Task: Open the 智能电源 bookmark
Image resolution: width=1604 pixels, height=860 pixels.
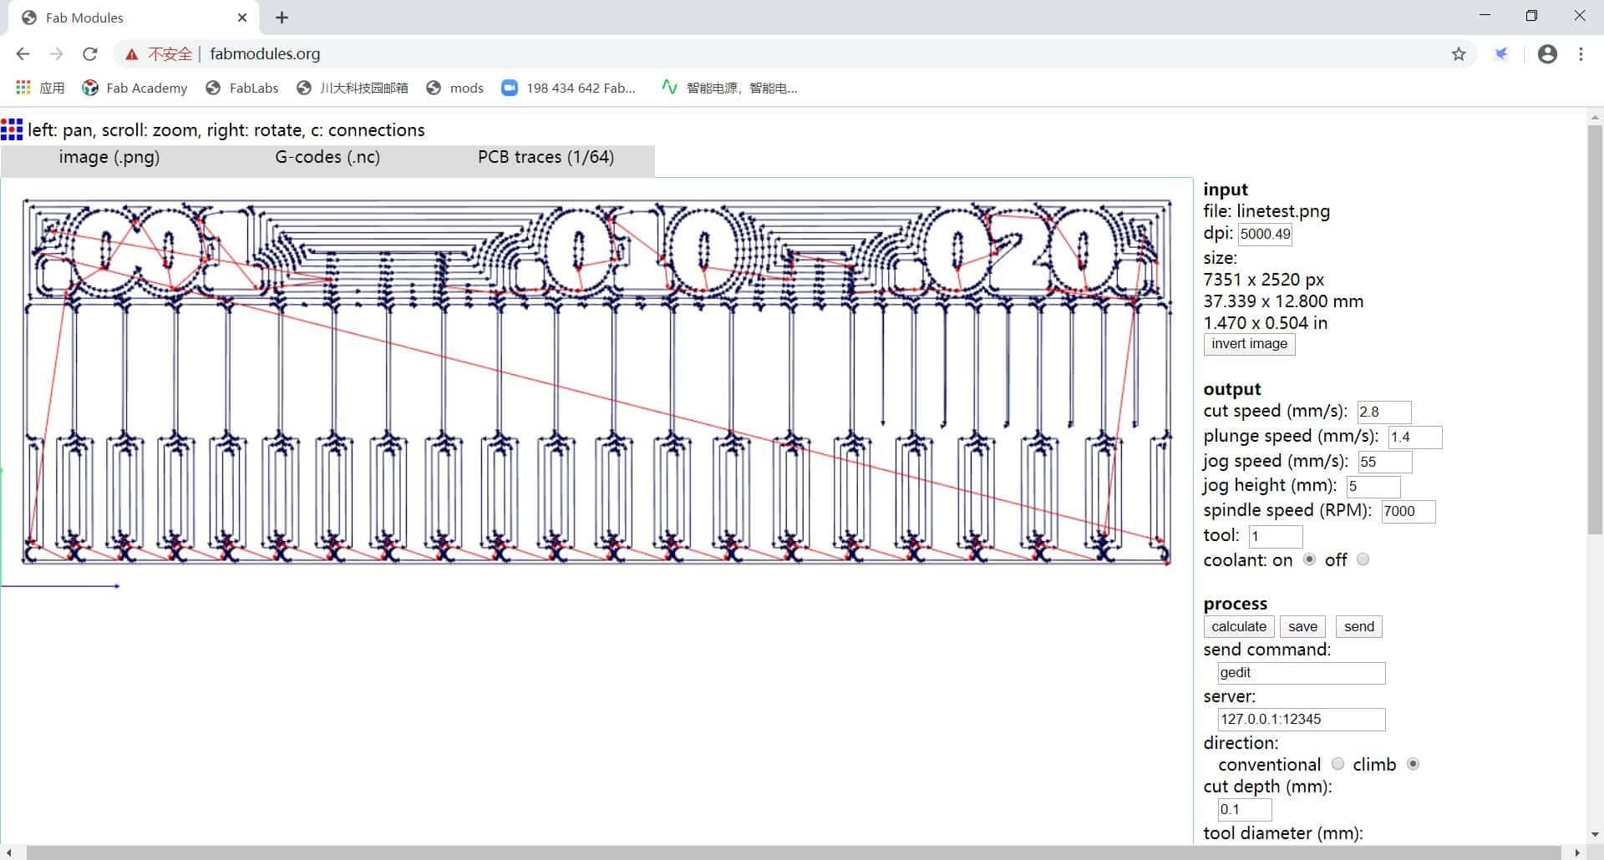Action: point(729,88)
